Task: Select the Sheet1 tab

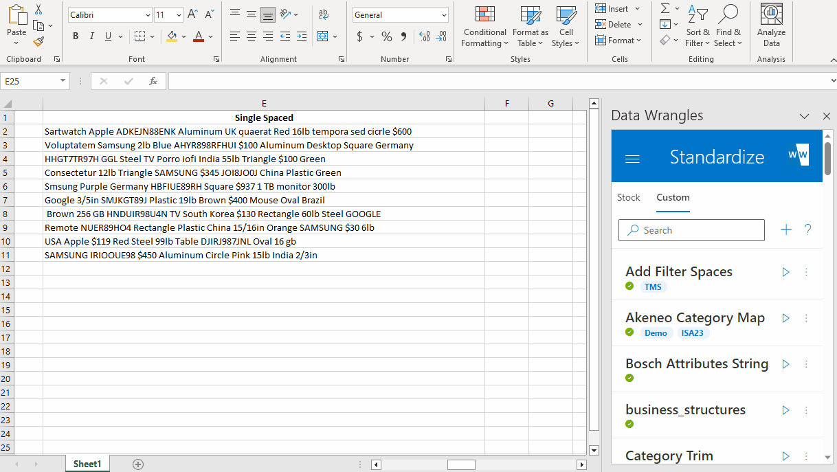Action: (87, 464)
